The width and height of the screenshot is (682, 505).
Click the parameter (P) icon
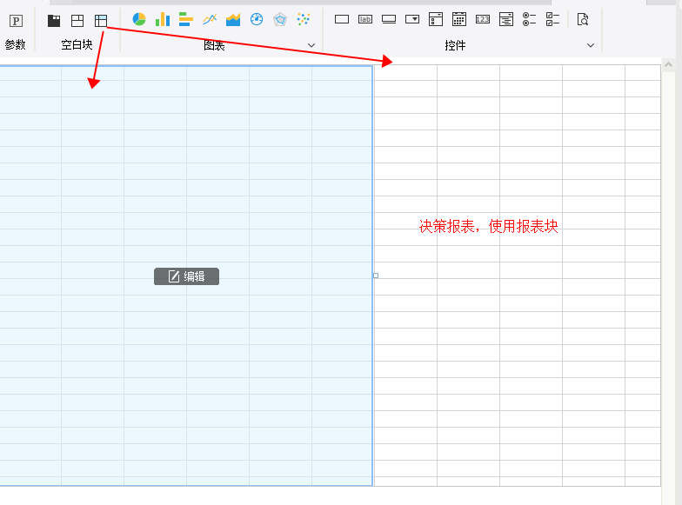[x=16, y=21]
